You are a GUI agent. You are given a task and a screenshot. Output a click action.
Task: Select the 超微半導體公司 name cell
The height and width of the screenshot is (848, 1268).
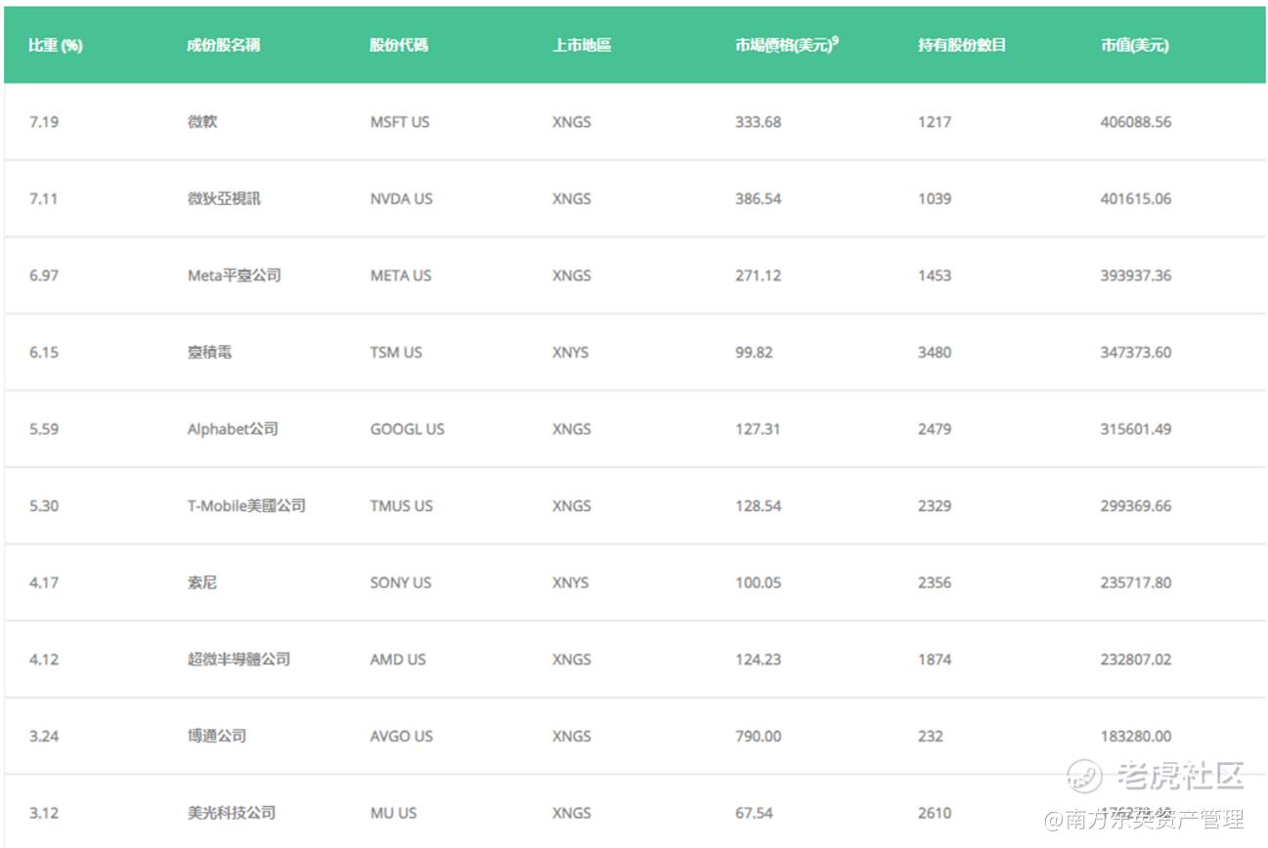[x=239, y=659]
